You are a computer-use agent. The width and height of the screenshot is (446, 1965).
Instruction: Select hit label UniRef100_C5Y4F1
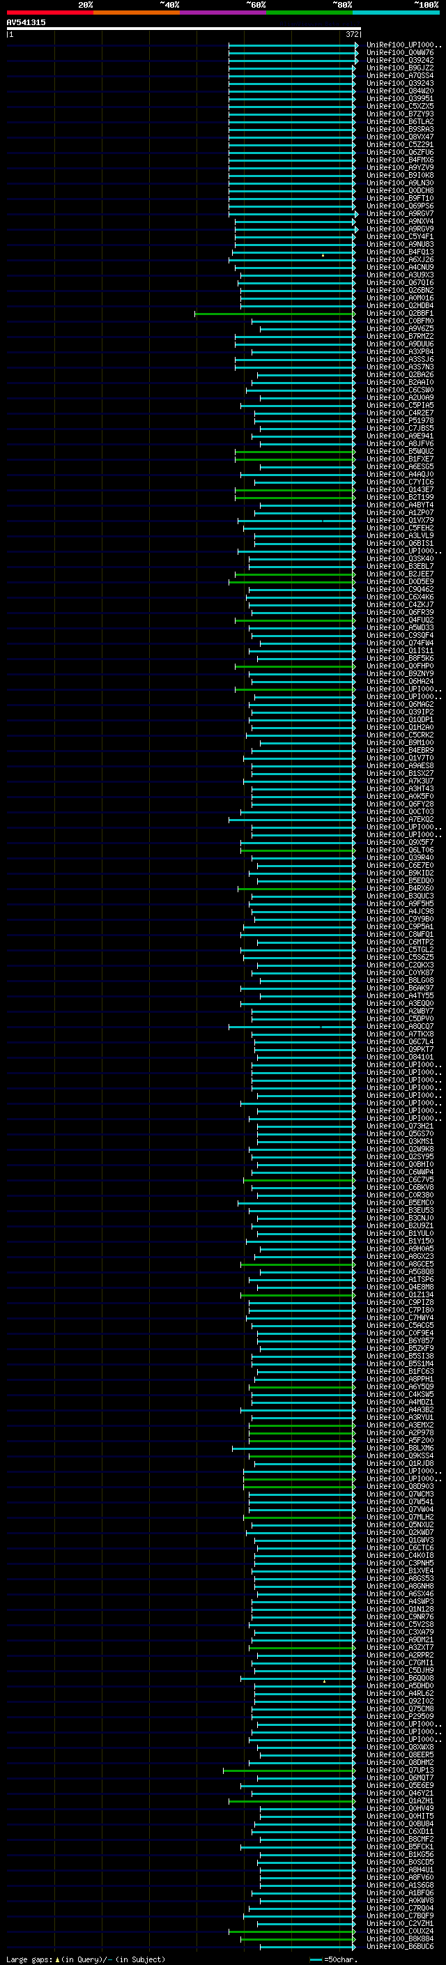point(400,236)
